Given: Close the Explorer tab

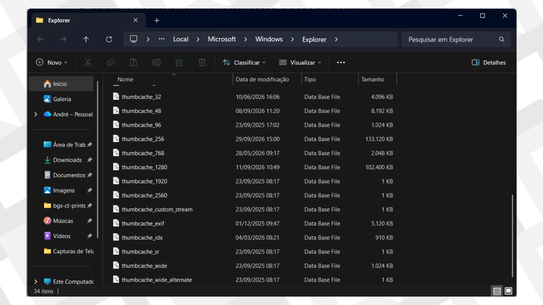Looking at the screenshot, I should pos(135,20).
